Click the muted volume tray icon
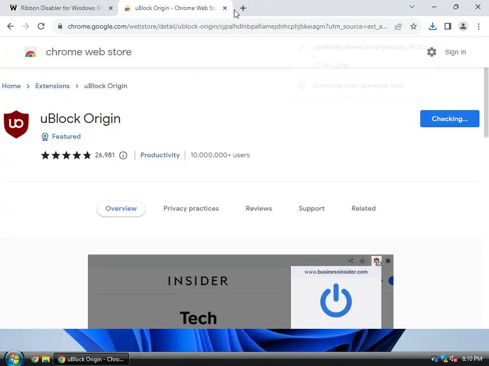 pyautogui.click(x=453, y=359)
